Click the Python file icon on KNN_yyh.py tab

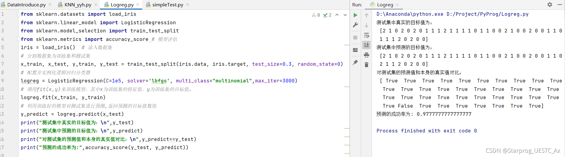[x=60, y=5]
